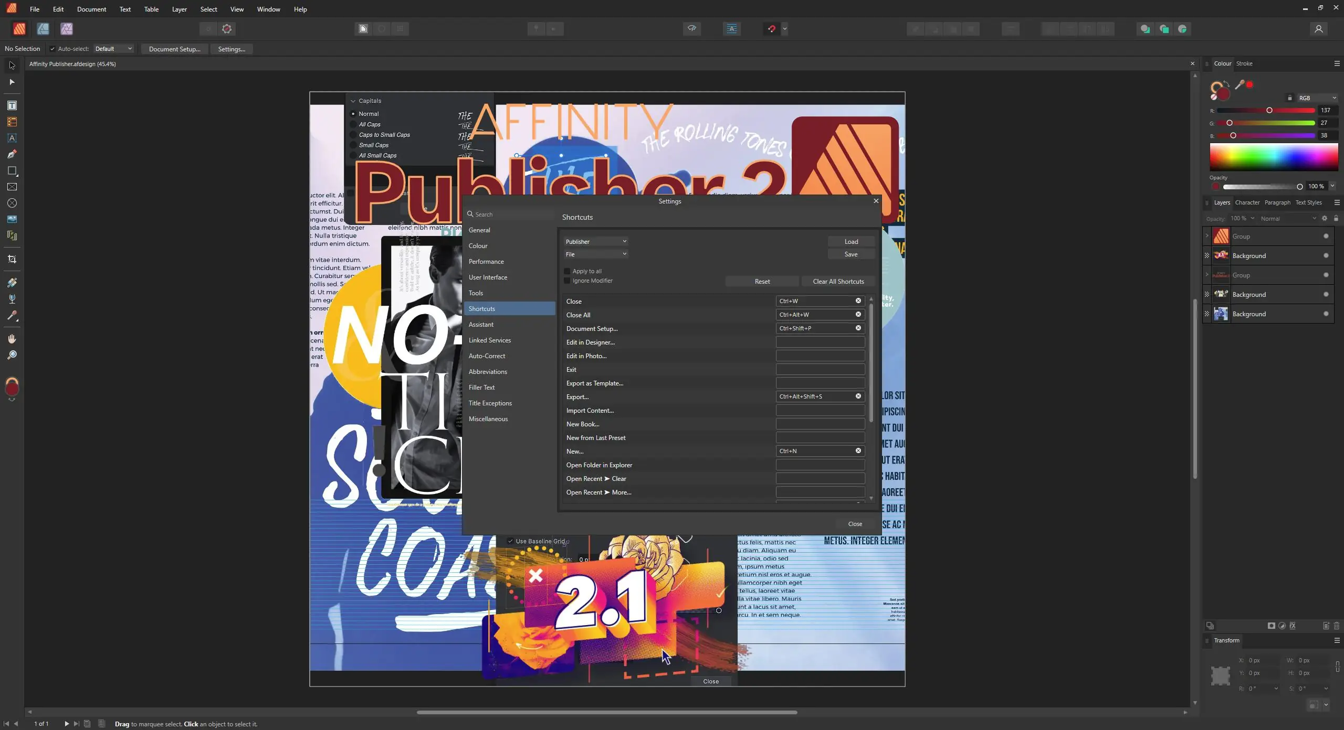
Task: Select the Table tool
Action: pos(12,122)
